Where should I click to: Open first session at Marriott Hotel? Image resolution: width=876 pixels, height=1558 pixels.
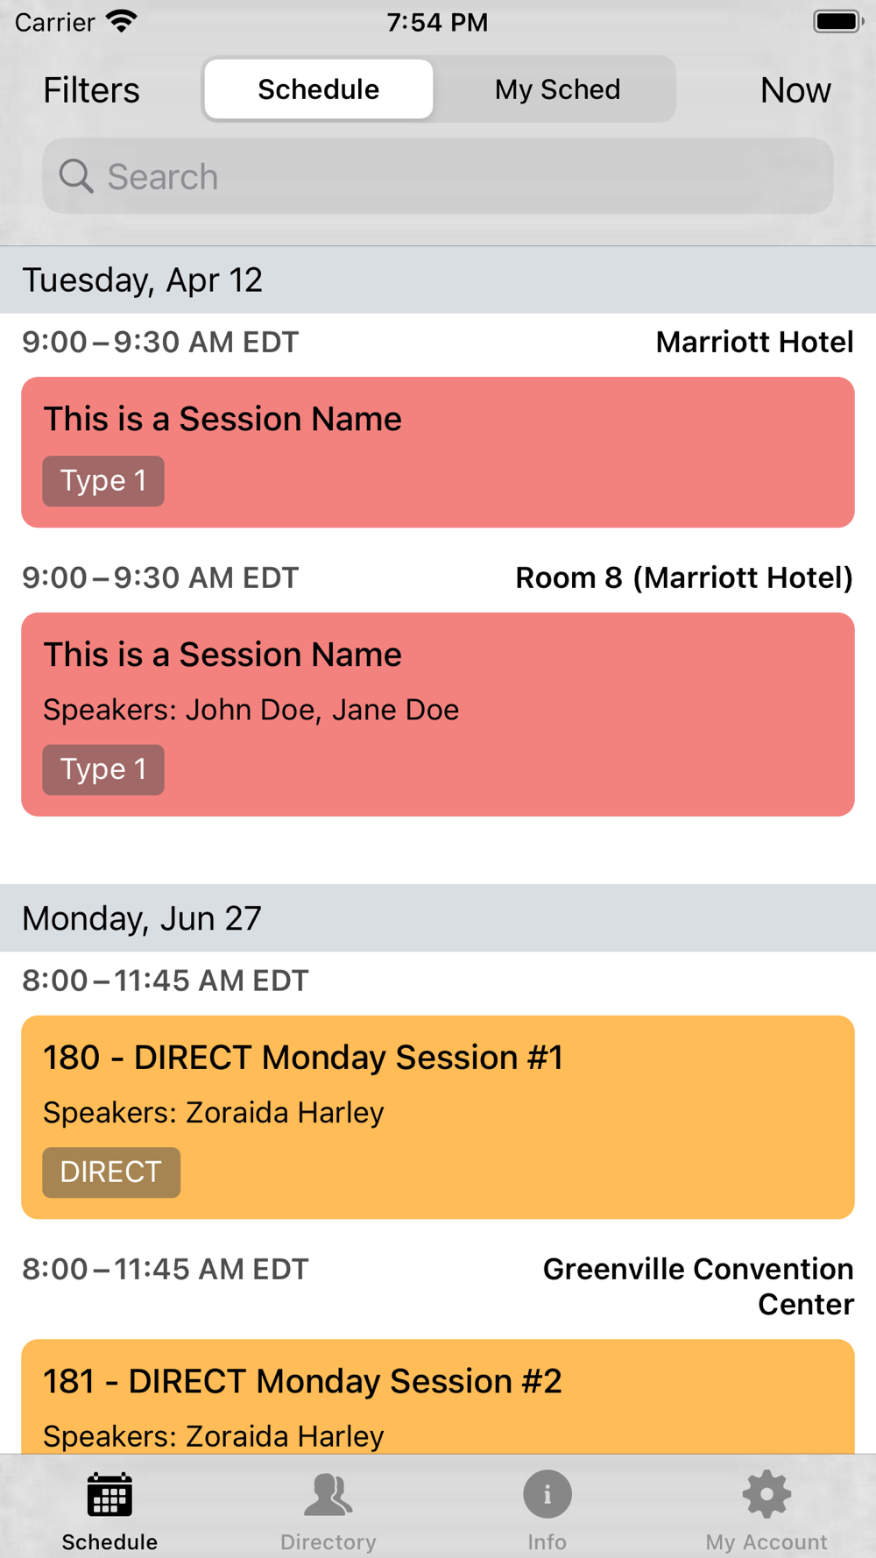coord(438,452)
